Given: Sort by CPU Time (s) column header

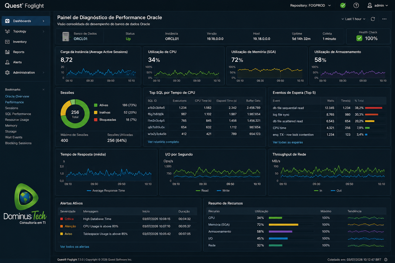Looking at the screenshot, I should click(x=203, y=101).
